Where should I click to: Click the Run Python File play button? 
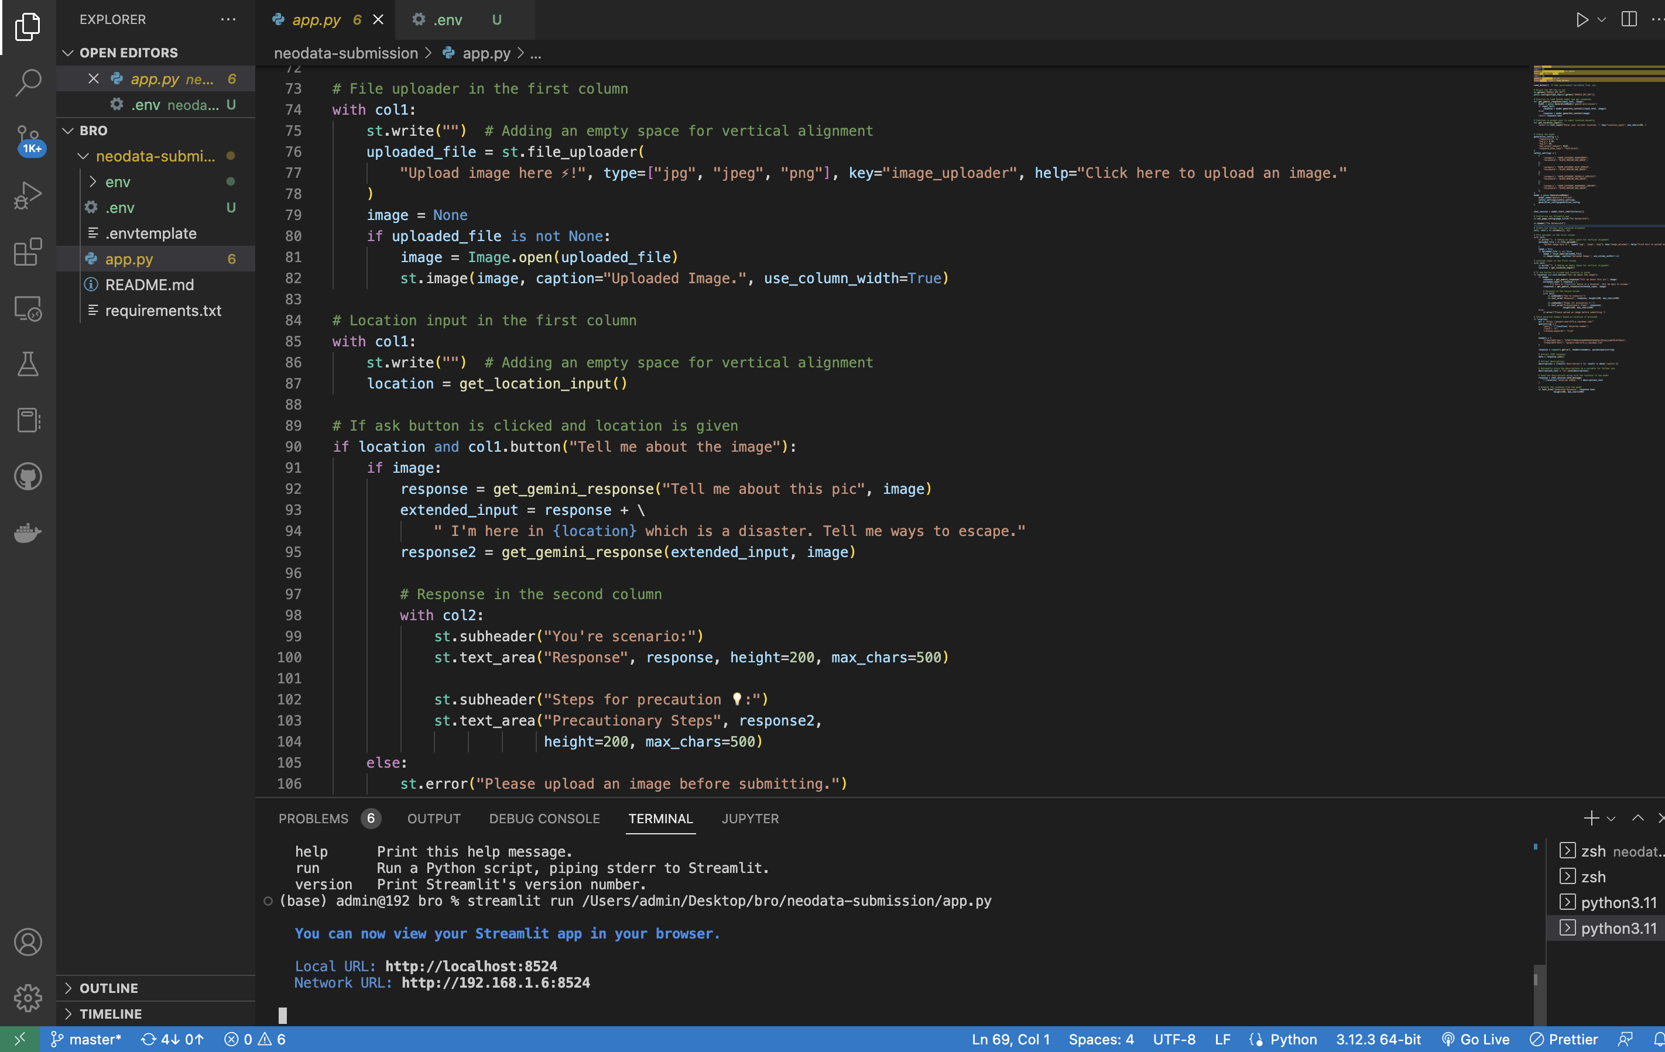pyautogui.click(x=1581, y=19)
